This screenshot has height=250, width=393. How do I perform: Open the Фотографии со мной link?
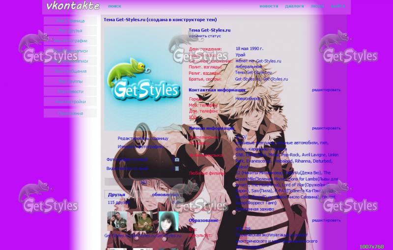pyautogui.click(x=127, y=160)
